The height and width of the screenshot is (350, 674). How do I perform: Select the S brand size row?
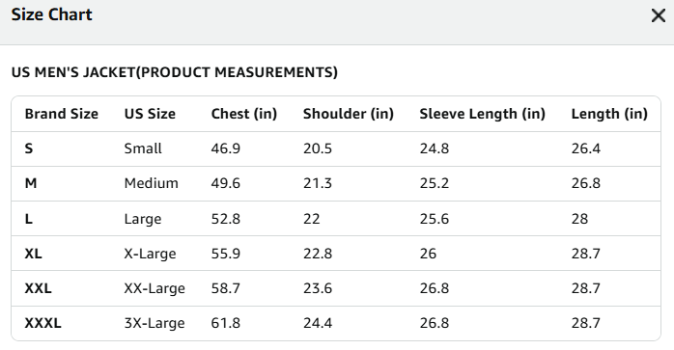tap(336, 149)
